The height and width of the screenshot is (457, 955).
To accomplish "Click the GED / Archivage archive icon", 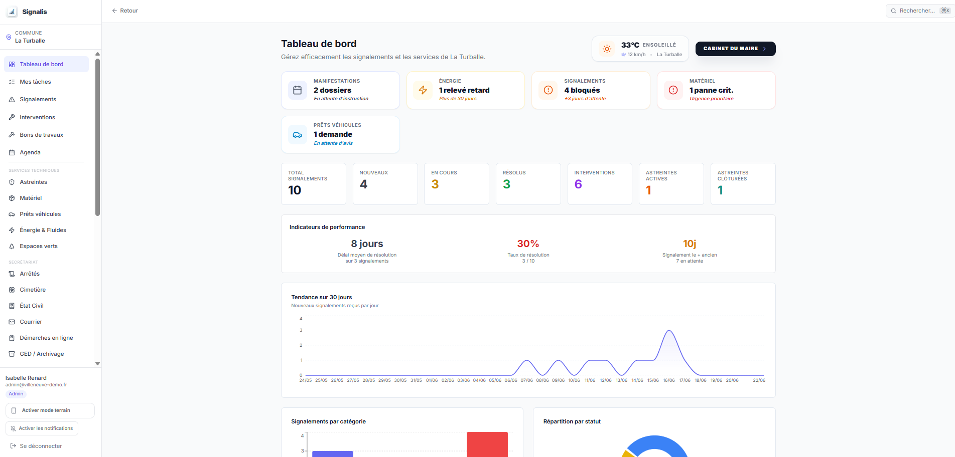I will [x=12, y=354].
